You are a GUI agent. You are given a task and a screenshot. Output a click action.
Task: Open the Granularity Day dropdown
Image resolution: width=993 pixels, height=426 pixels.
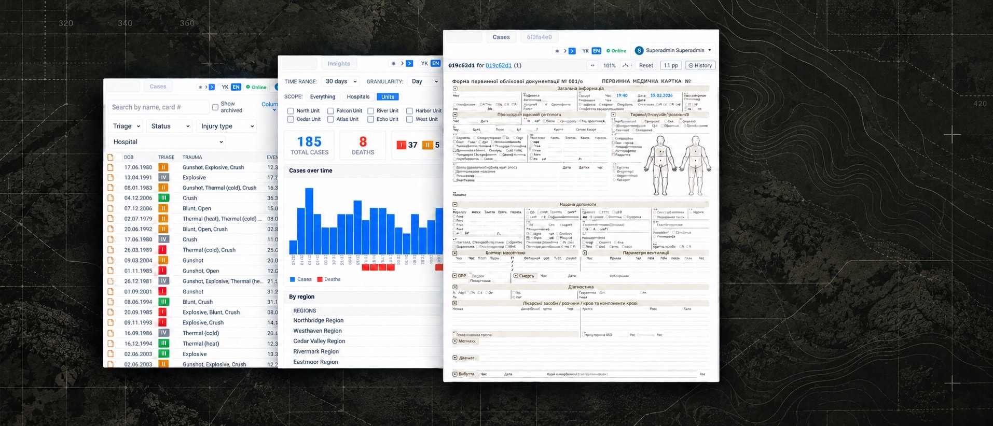point(424,81)
